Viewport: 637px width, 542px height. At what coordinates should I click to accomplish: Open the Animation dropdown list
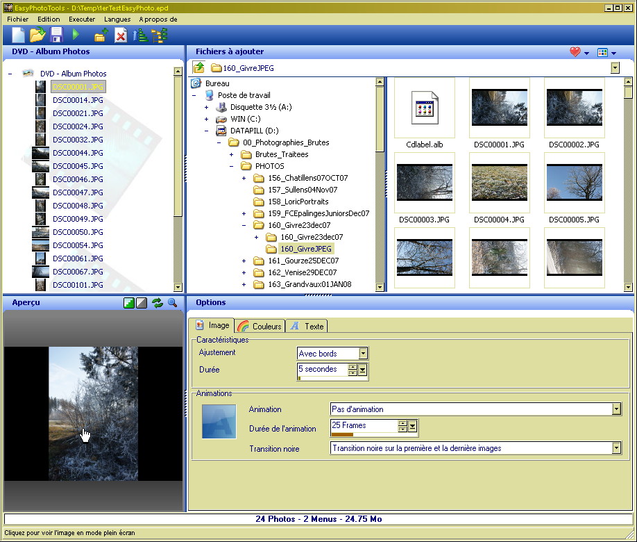(616, 409)
